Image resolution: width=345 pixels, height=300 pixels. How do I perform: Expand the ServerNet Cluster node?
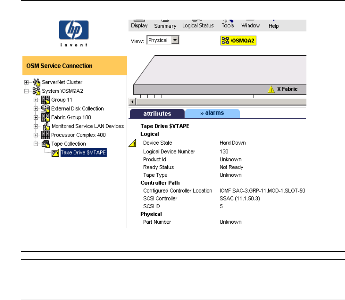coord(26,83)
